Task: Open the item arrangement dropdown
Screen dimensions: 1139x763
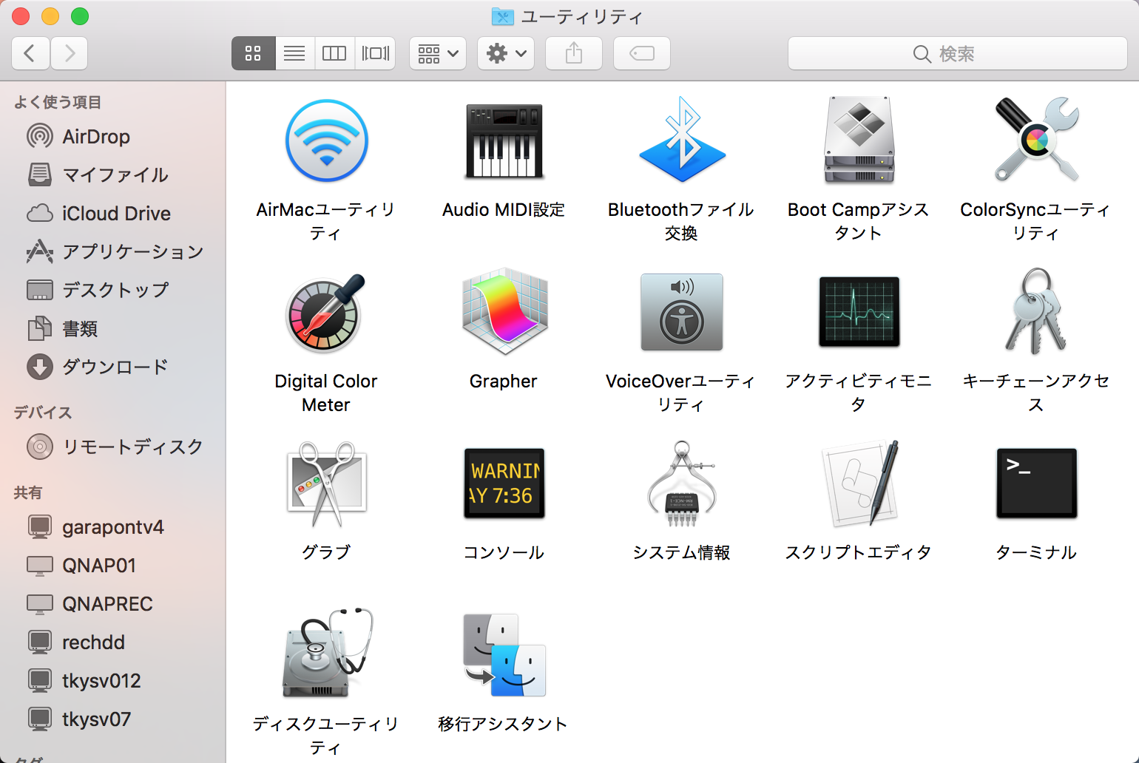Action: 438,53
